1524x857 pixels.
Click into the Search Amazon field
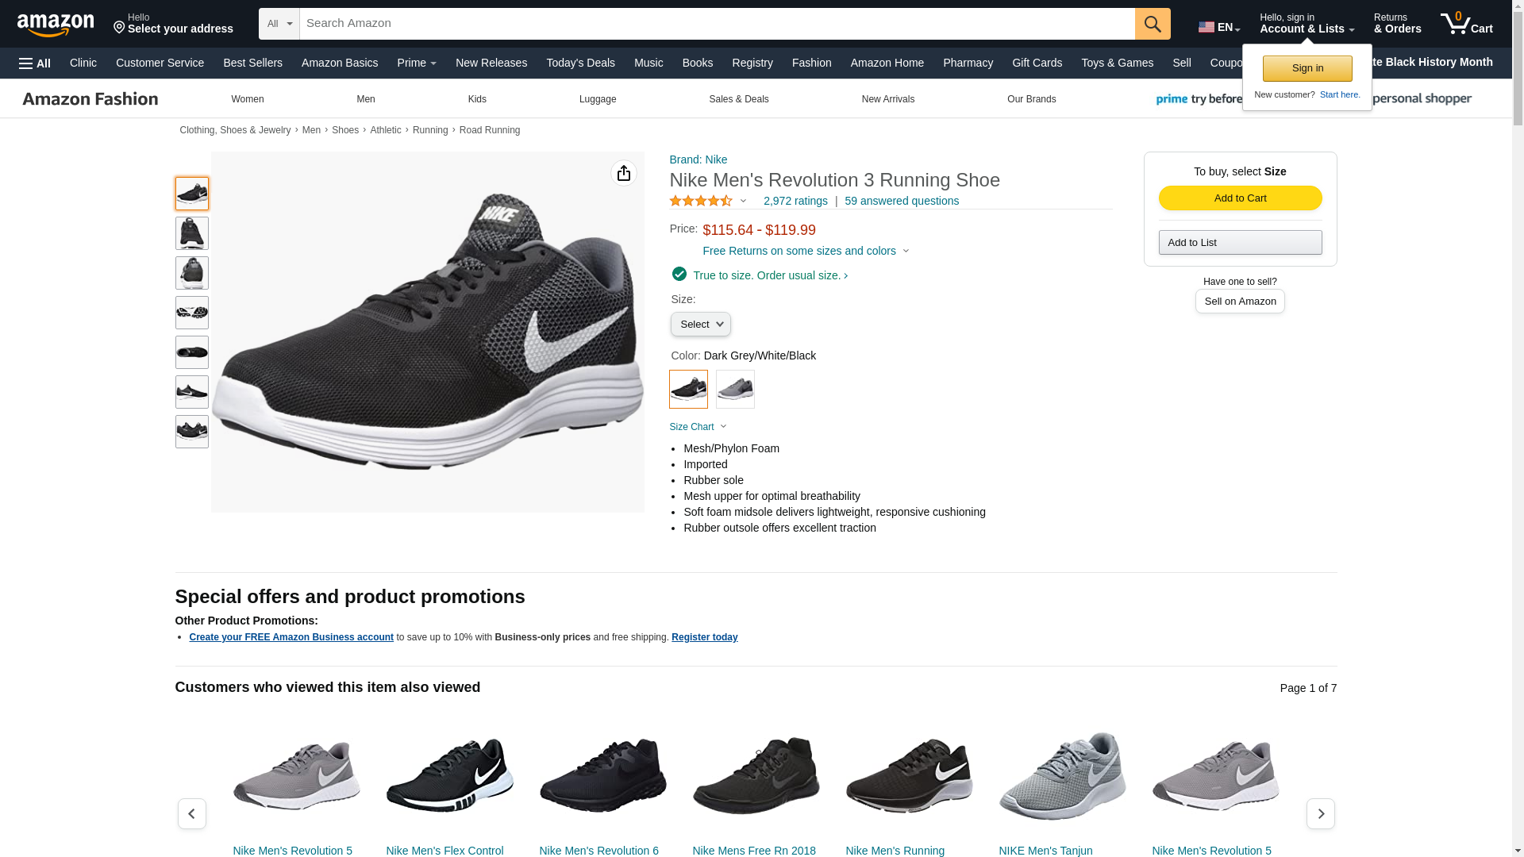pos(718,24)
